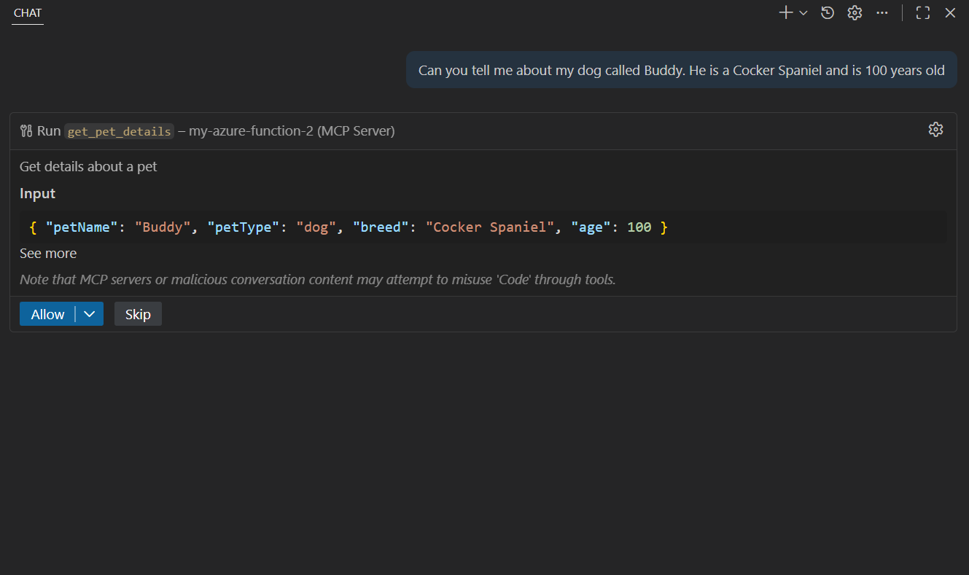Skip the tool call
Viewport: 969px width, 575px height.
(138, 314)
